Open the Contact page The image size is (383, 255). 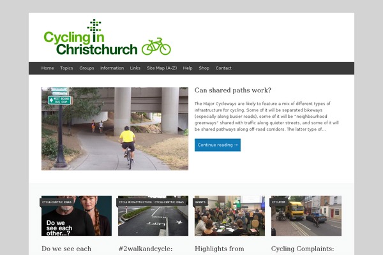[x=223, y=68]
